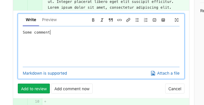The height and width of the screenshot is (105, 204).
Task: Add a task list checkbox
Action: (154, 20)
